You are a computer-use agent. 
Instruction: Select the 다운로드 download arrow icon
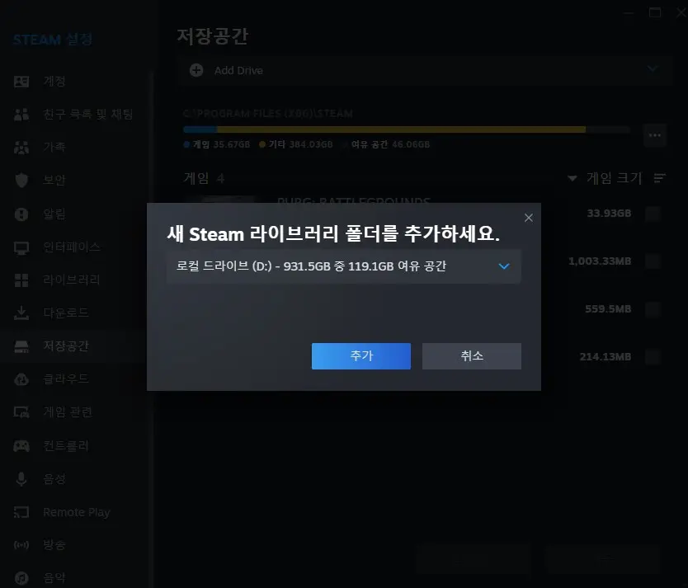pyautogui.click(x=23, y=313)
